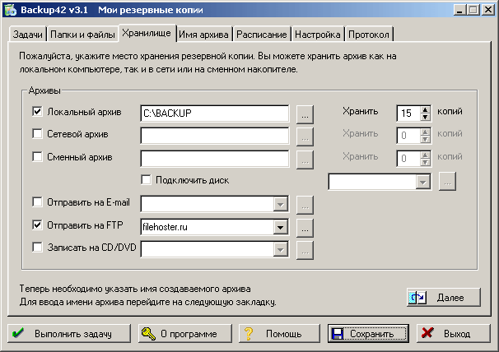Increase local archive copies count
Viewport: 499px width, 352px height.
click(x=425, y=109)
